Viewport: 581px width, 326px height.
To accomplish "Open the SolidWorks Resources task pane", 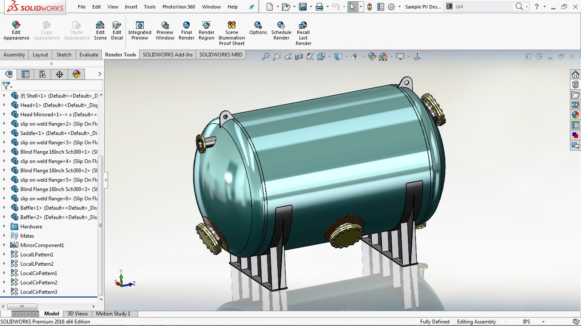I will coord(575,74).
